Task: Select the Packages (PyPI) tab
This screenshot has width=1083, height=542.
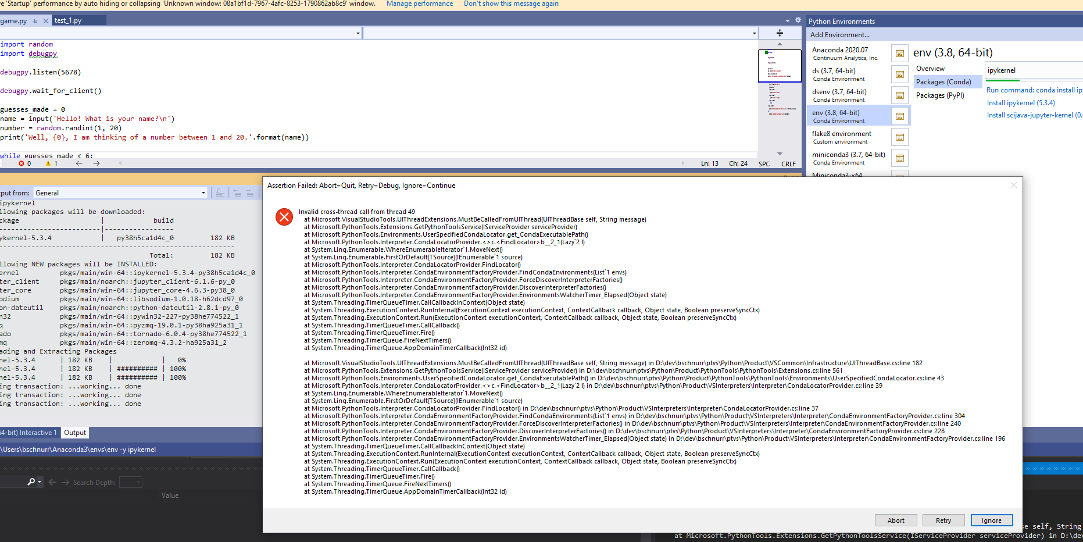Action: coord(939,95)
